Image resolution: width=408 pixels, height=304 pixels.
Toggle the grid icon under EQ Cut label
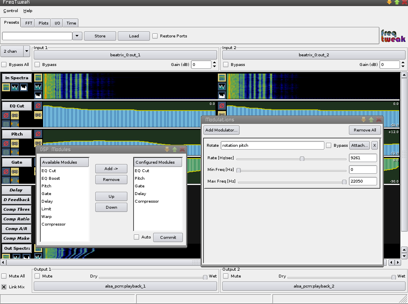coord(6,124)
